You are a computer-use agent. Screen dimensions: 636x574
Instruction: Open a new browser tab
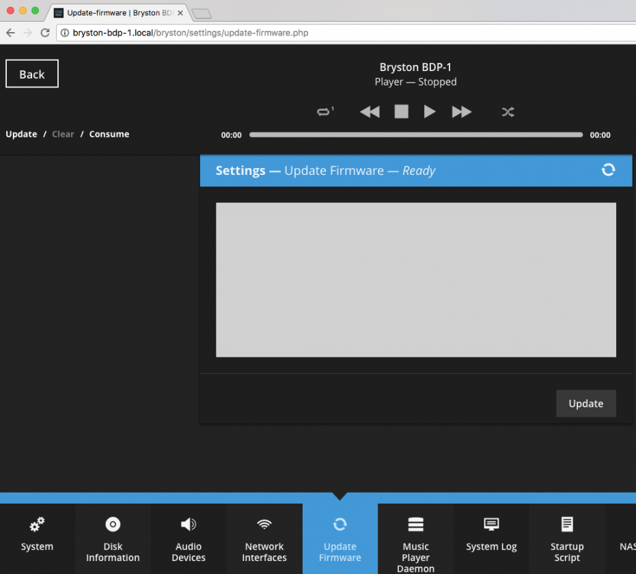(x=202, y=14)
